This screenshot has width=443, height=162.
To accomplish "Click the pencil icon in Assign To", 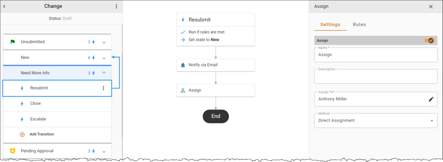I will [x=431, y=99].
